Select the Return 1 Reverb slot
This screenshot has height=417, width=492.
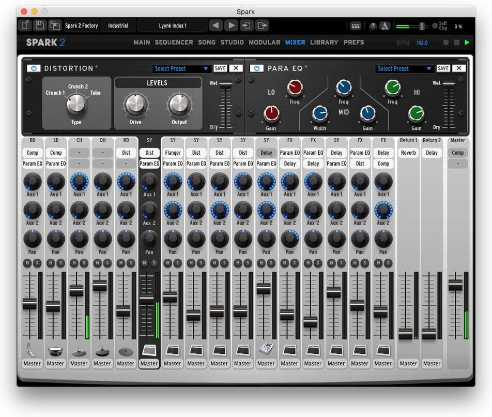click(408, 153)
